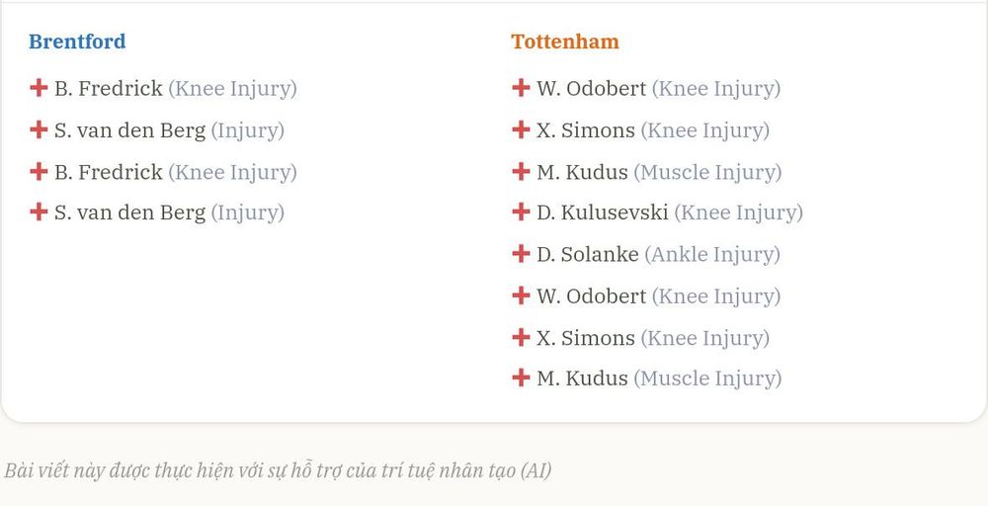
Task: Tap the red cross next to the last M. Kudus entry
Action: (x=521, y=378)
